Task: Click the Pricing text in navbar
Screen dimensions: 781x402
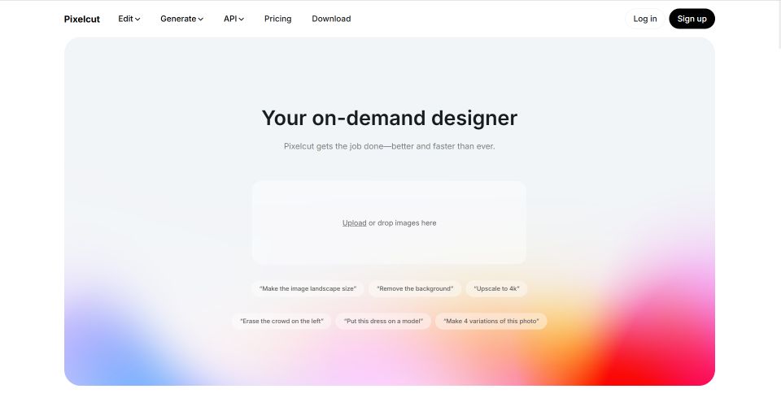Action: [277, 19]
